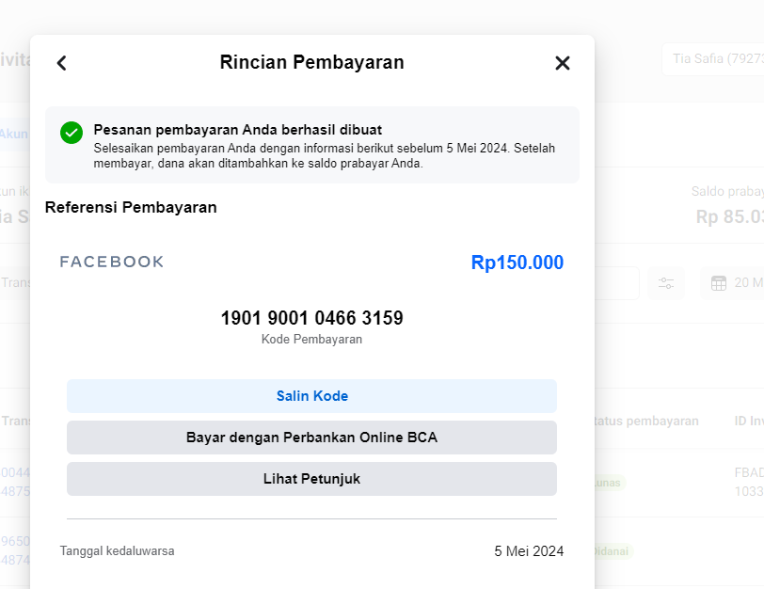Open the filter sliders icon
This screenshot has width=764, height=589.
pyautogui.click(x=666, y=283)
